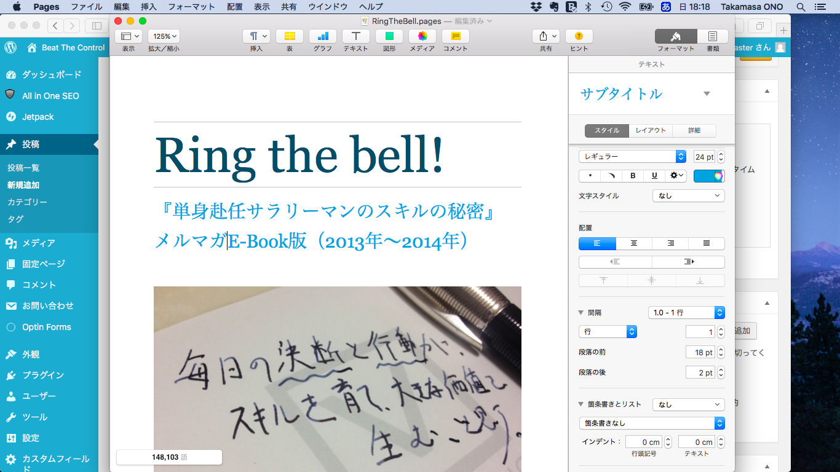
Task: Show tips with the ヒント icon
Action: (579, 36)
